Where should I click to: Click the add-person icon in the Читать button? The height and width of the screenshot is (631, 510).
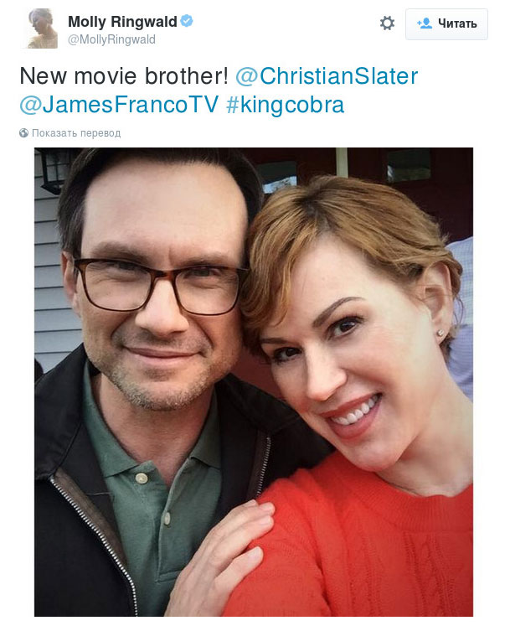pyautogui.click(x=425, y=23)
